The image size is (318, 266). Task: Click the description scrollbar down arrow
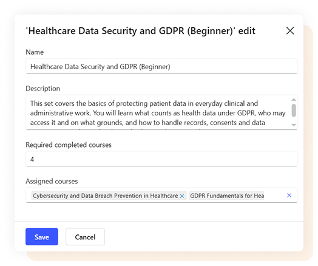tap(294, 125)
